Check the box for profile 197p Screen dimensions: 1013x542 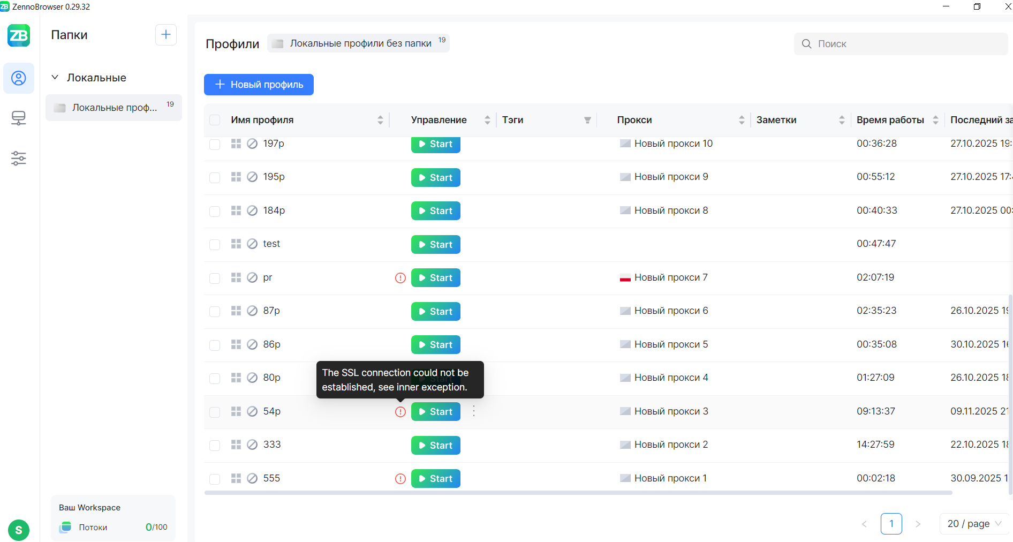click(215, 144)
